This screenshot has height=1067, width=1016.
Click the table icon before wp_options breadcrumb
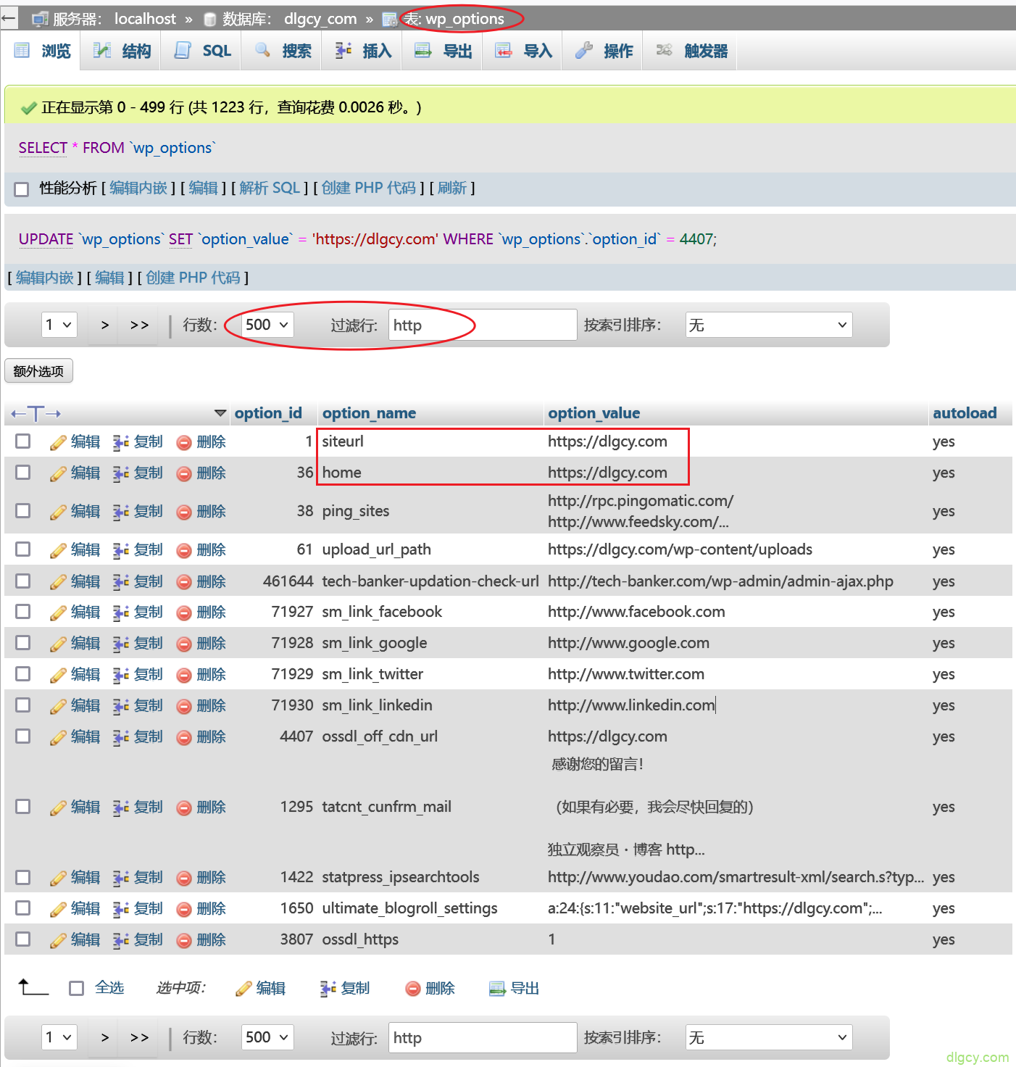(390, 20)
